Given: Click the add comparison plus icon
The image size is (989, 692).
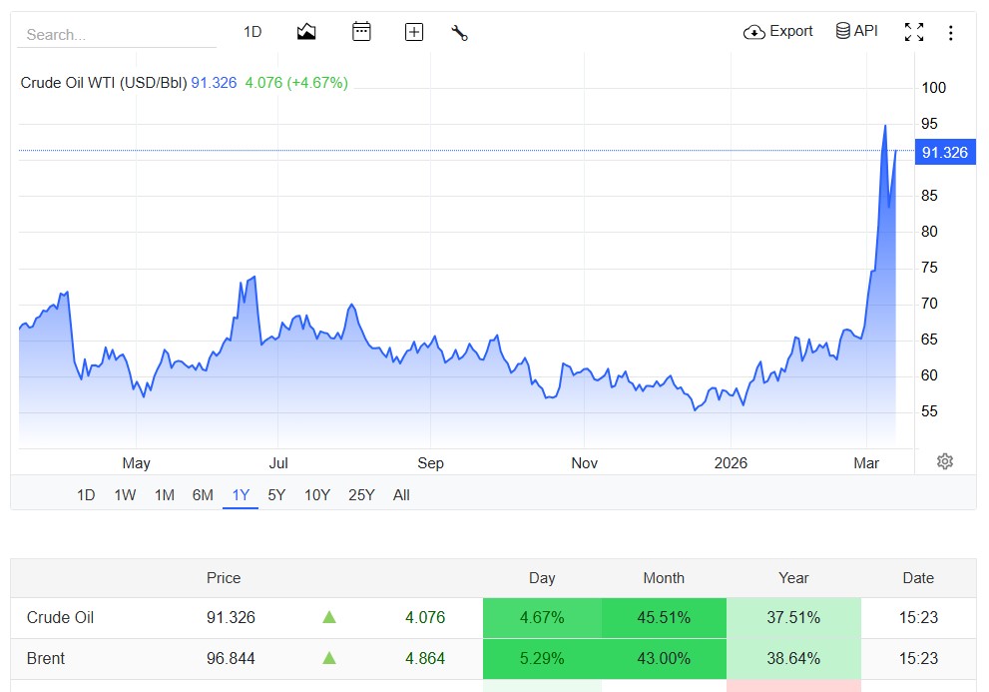Looking at the screenshot, I should 414,32.
